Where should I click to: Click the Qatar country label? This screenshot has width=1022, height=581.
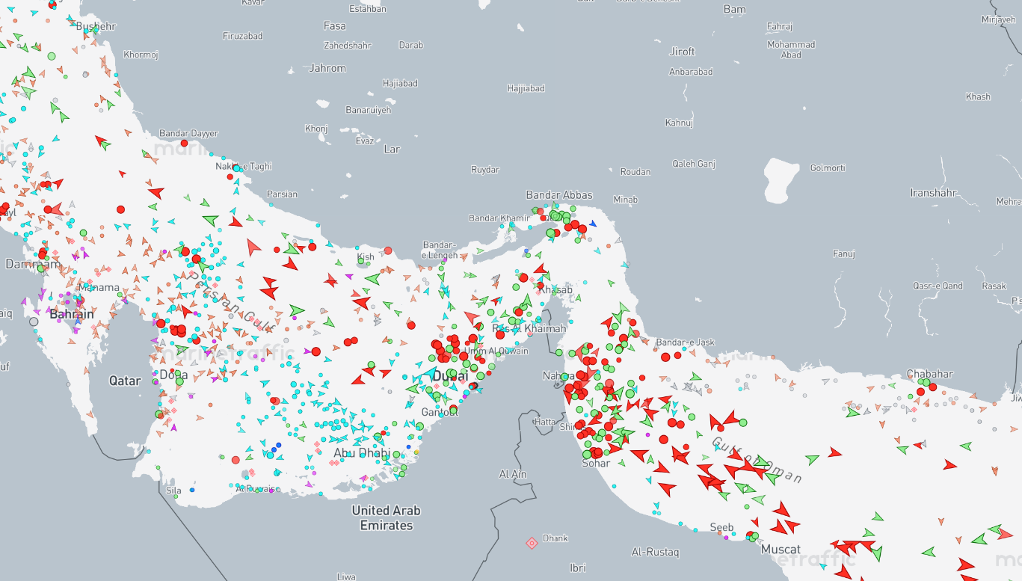pyautogui.click(x=125, y=381)
